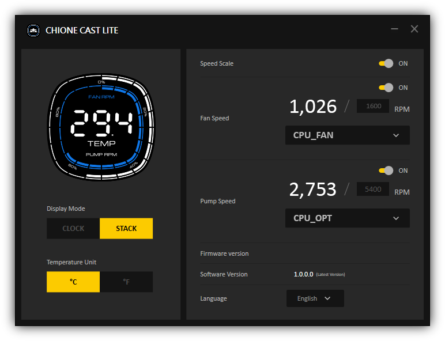The width and height of the screenshot is (445, 341).
Task: Open the CPU_FAN source dropdown
Action: pos(347,135)
